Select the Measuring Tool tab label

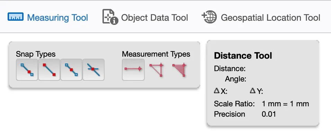(57, 18)
